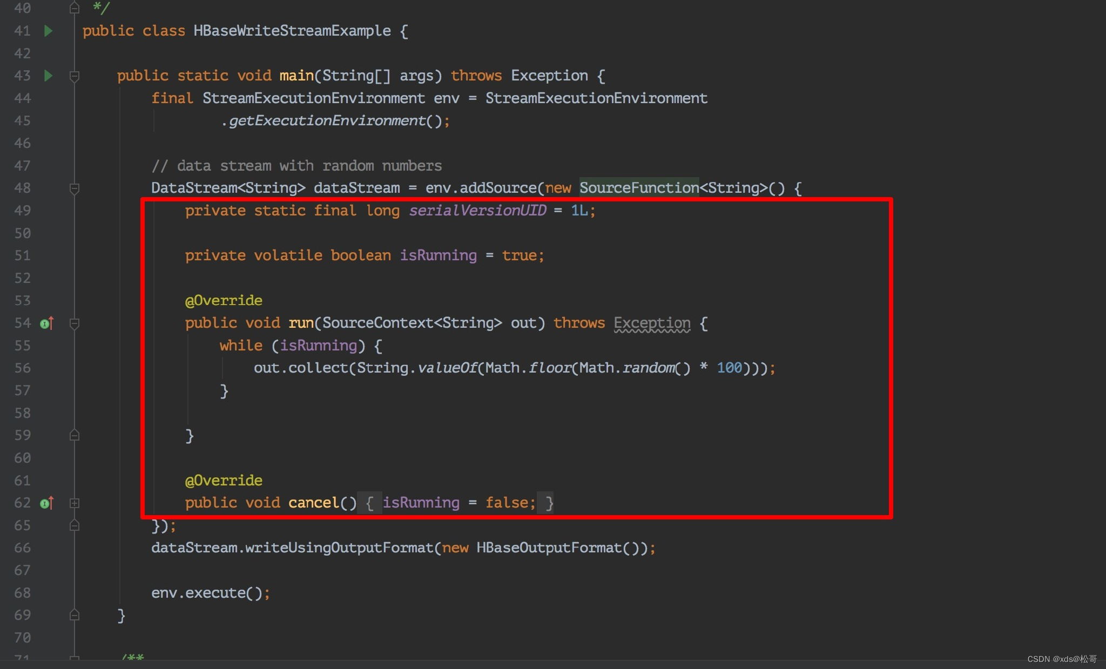This screenshot has width=1106, height=669.
Task: Collapse the fold end marker at line 65
Action: [x=75, y=525]
